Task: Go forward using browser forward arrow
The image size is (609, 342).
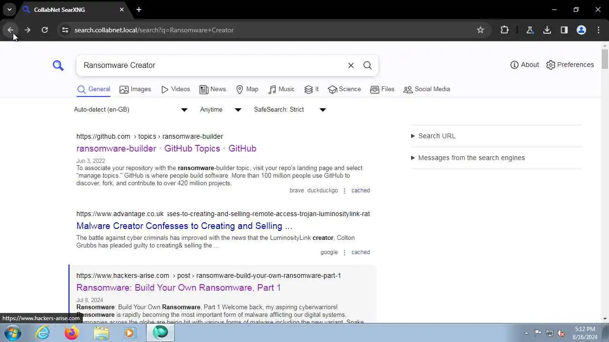Action: [x=28, y=30]
